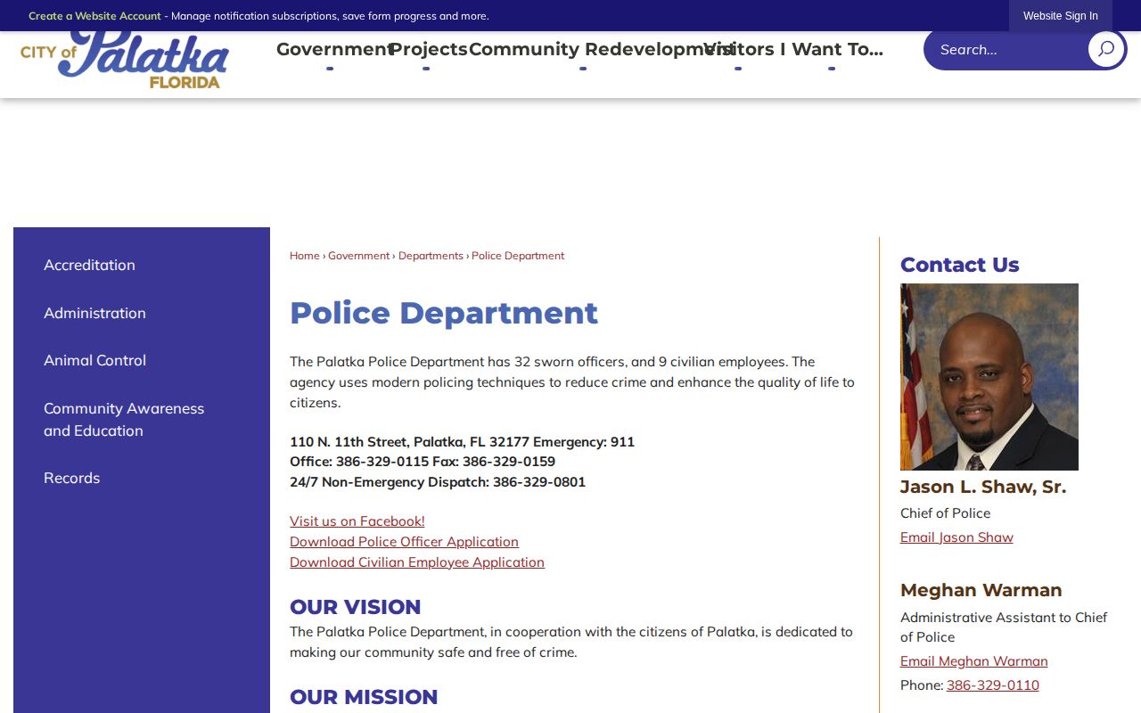Click the Police Department breadcrumb

pos(518,256)
